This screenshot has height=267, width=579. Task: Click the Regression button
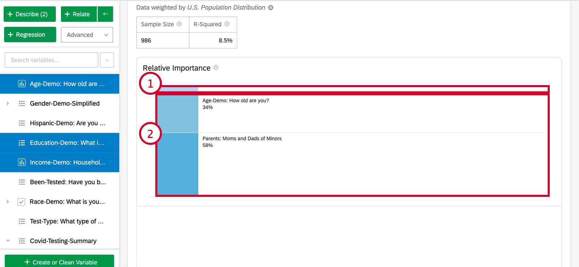point(30,34)
